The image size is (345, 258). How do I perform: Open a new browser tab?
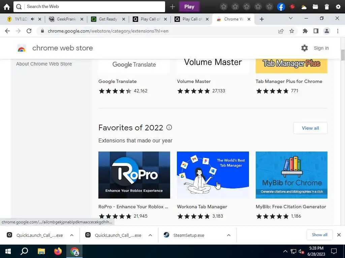tap(261, 19)
